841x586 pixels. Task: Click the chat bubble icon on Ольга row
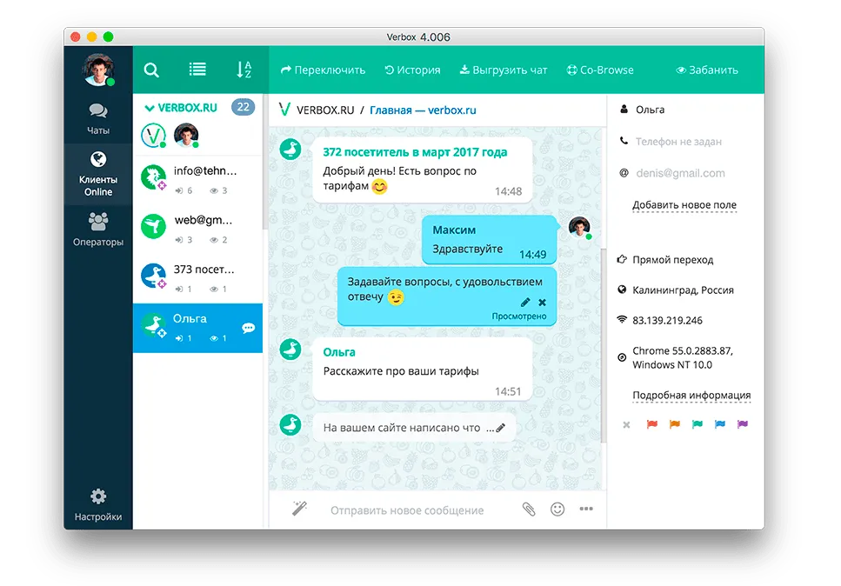[249, 328]
